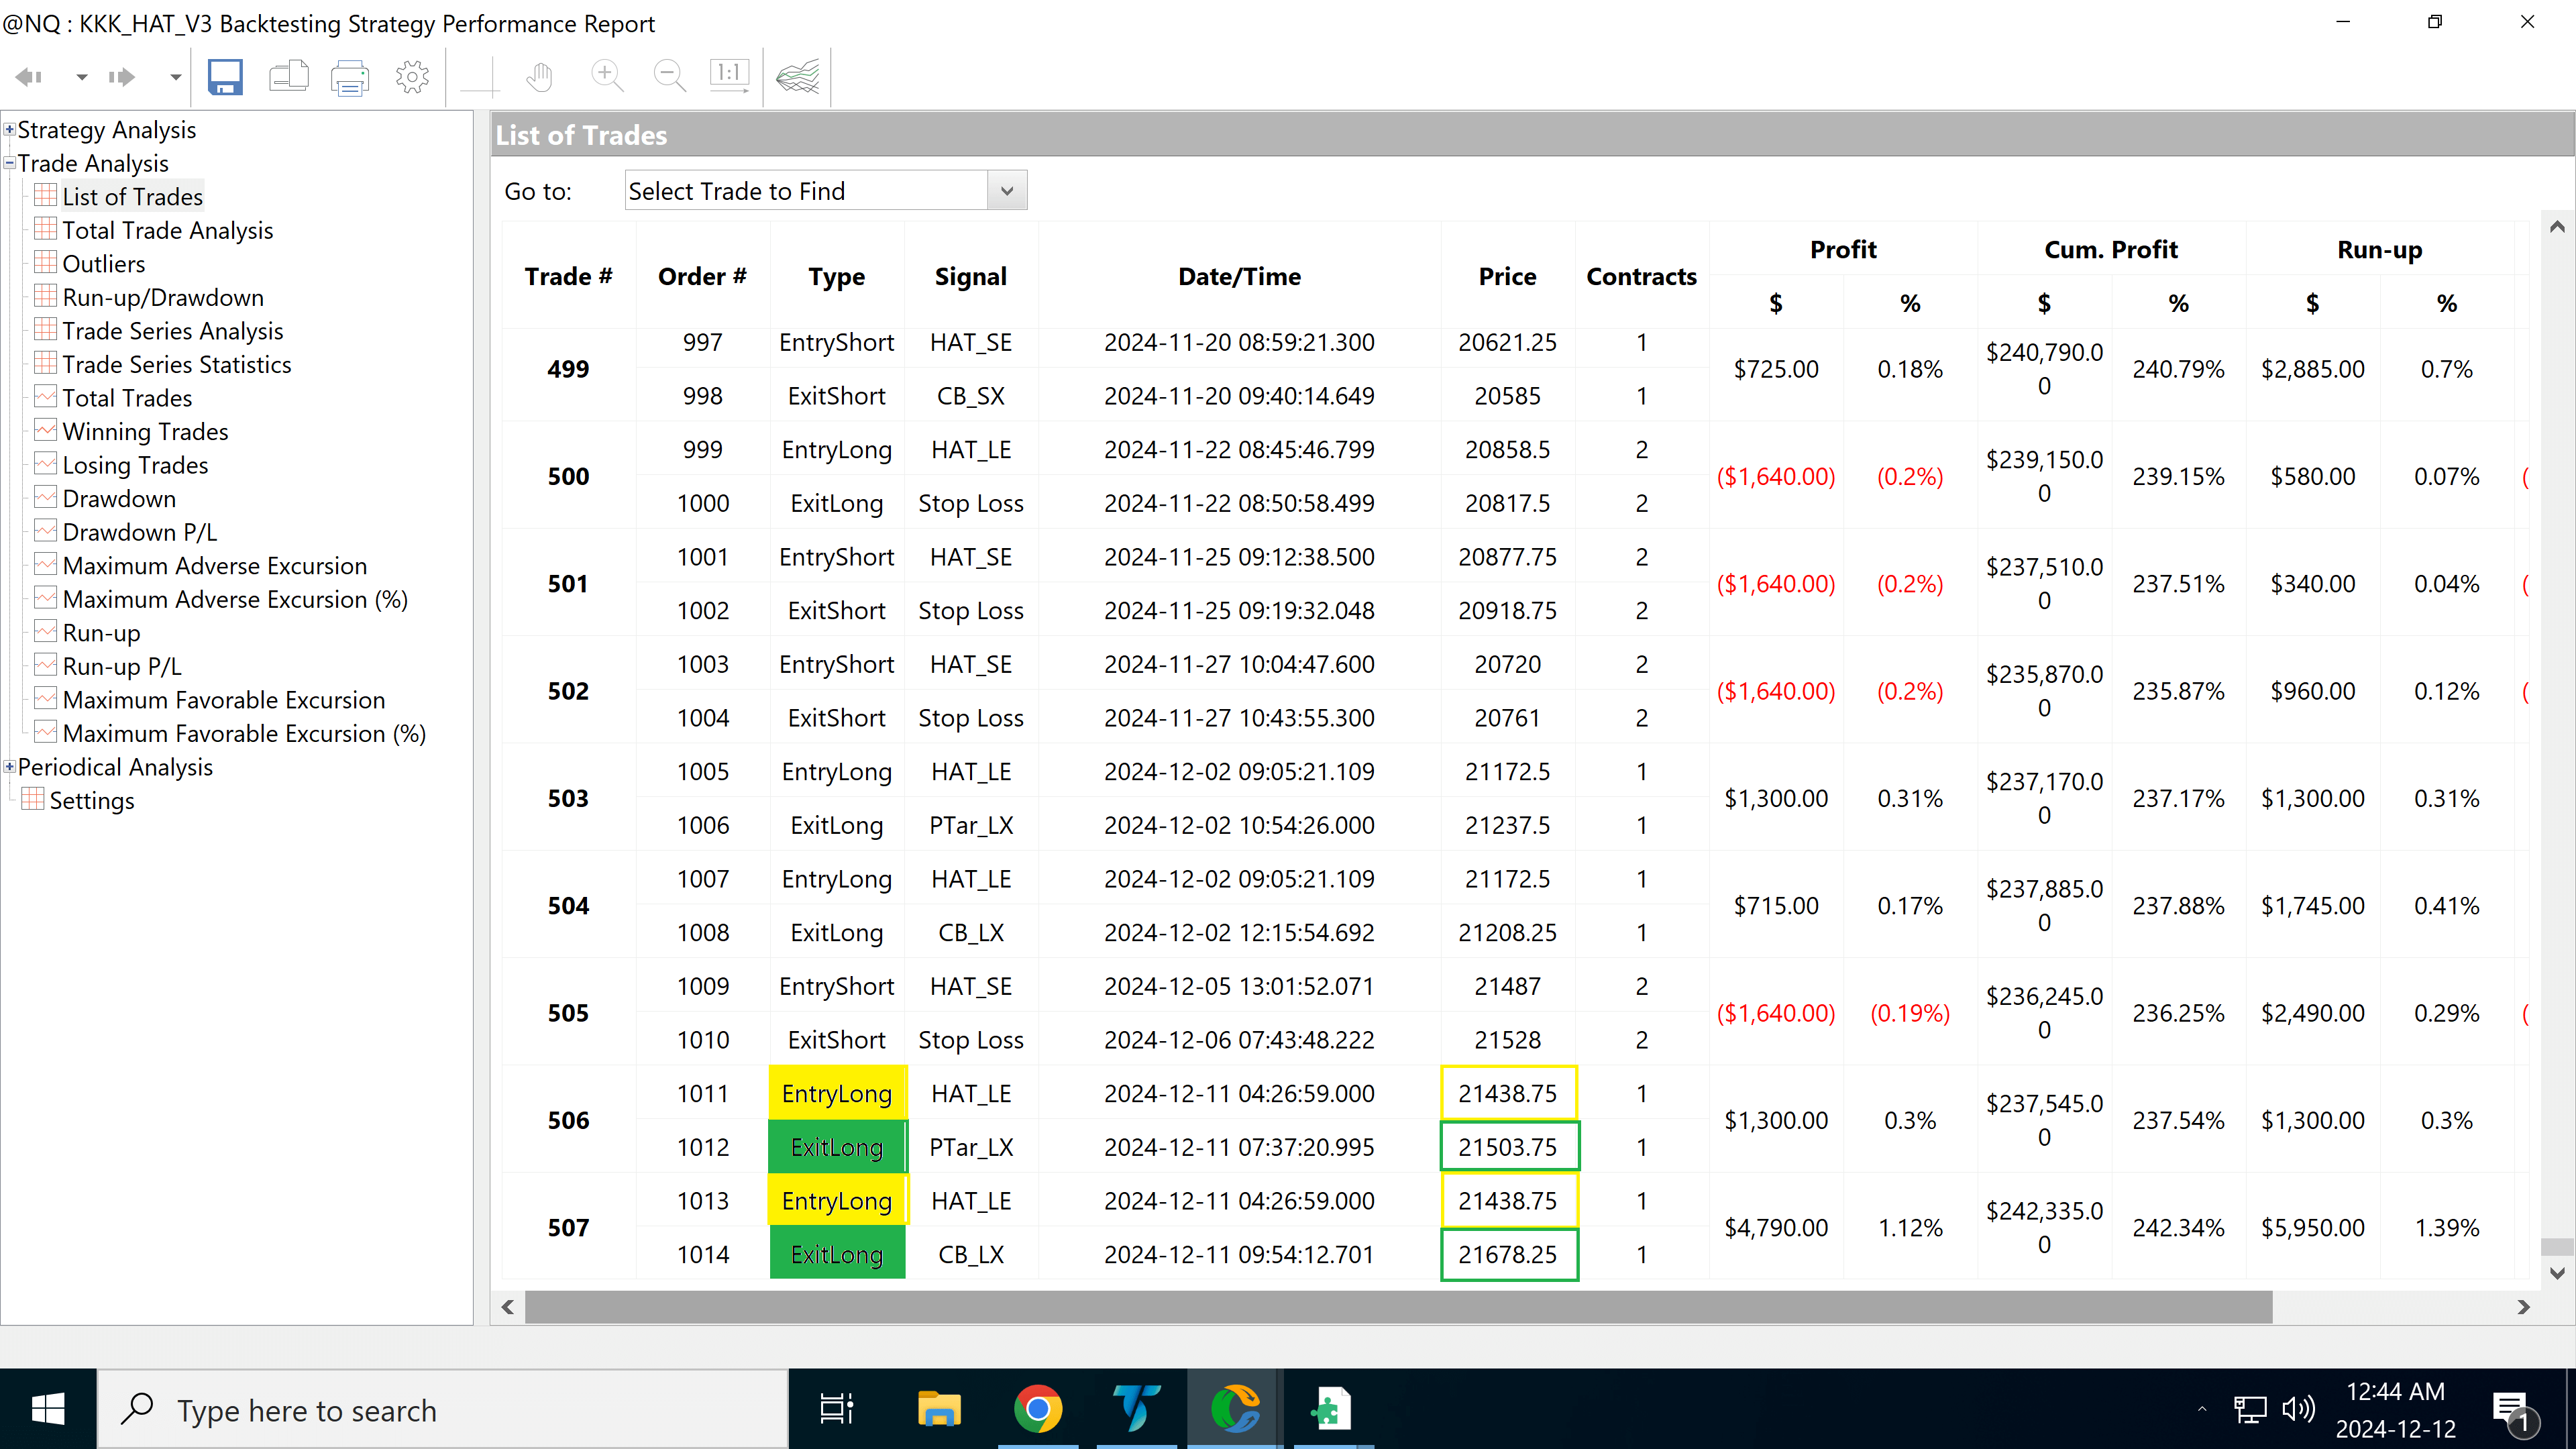Click the export report icon

point(288,77)
